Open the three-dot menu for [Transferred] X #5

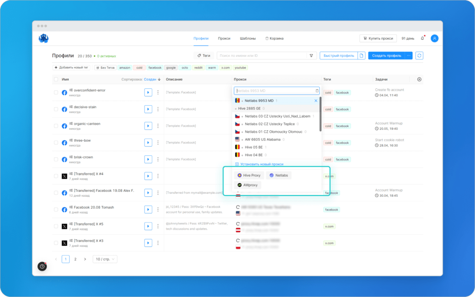pyautogui.click(x=158, y=226)
